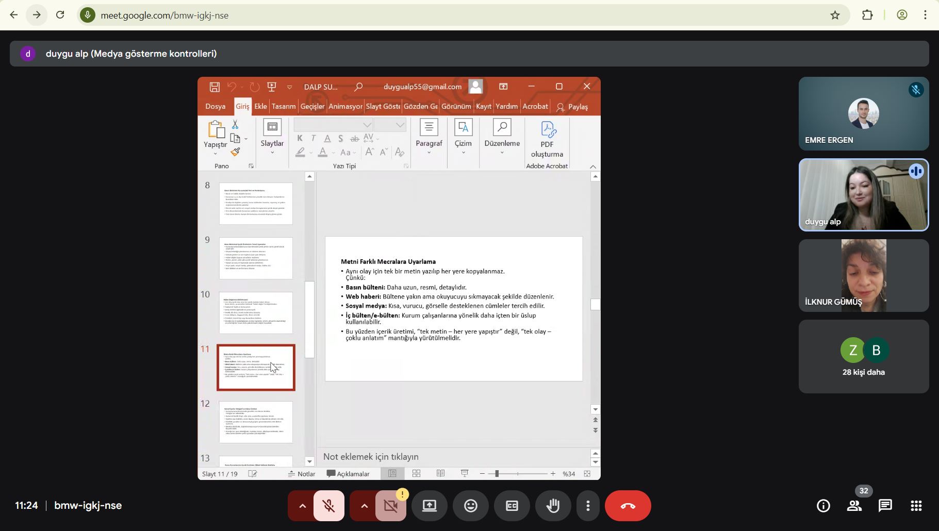Bookmark this page with star icon
This screenshot has height=531, width=939.
[835, 15]
